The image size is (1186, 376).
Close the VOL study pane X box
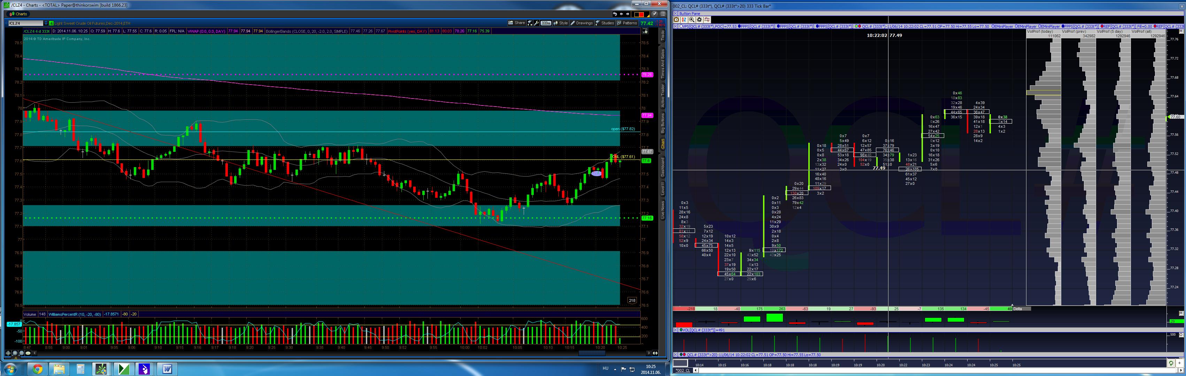(x=676, y=330)
